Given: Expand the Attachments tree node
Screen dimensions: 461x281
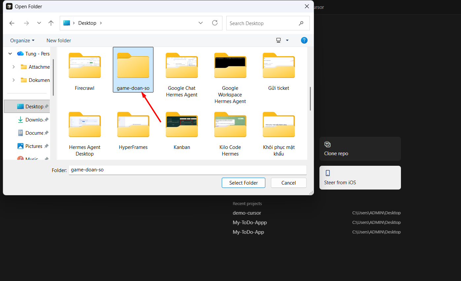Looking at the screenshot, I should (14, 67).
